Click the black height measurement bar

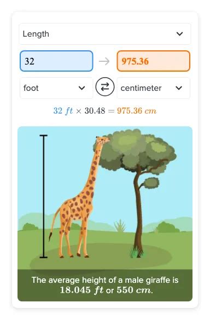[43, 196]
